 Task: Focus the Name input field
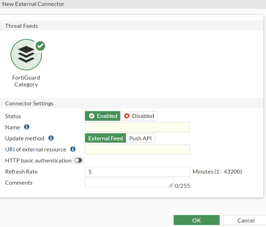138,127
